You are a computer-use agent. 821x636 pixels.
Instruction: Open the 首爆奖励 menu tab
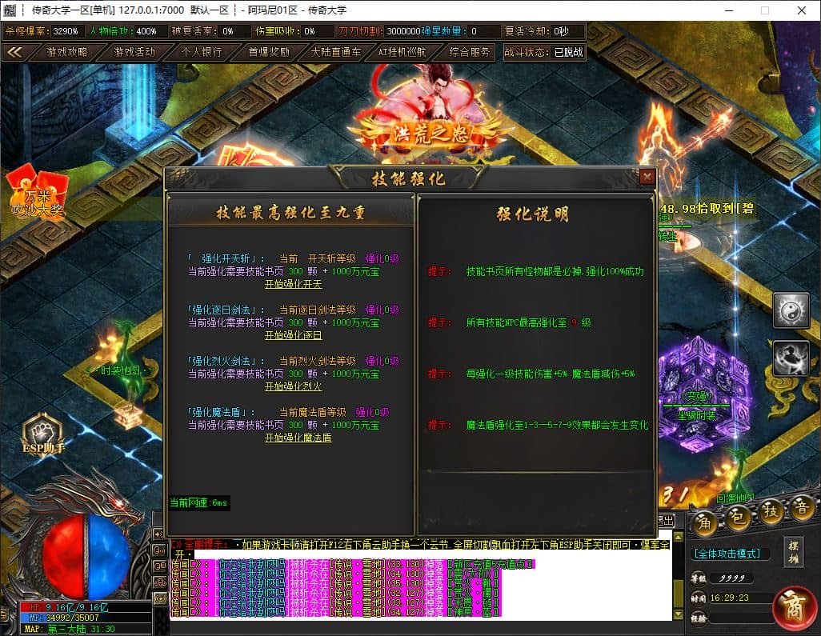pos(269,52)
